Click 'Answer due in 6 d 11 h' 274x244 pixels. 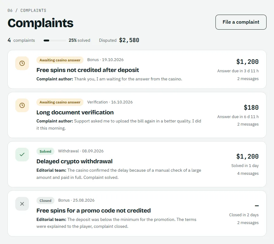(x=238, y=117)
